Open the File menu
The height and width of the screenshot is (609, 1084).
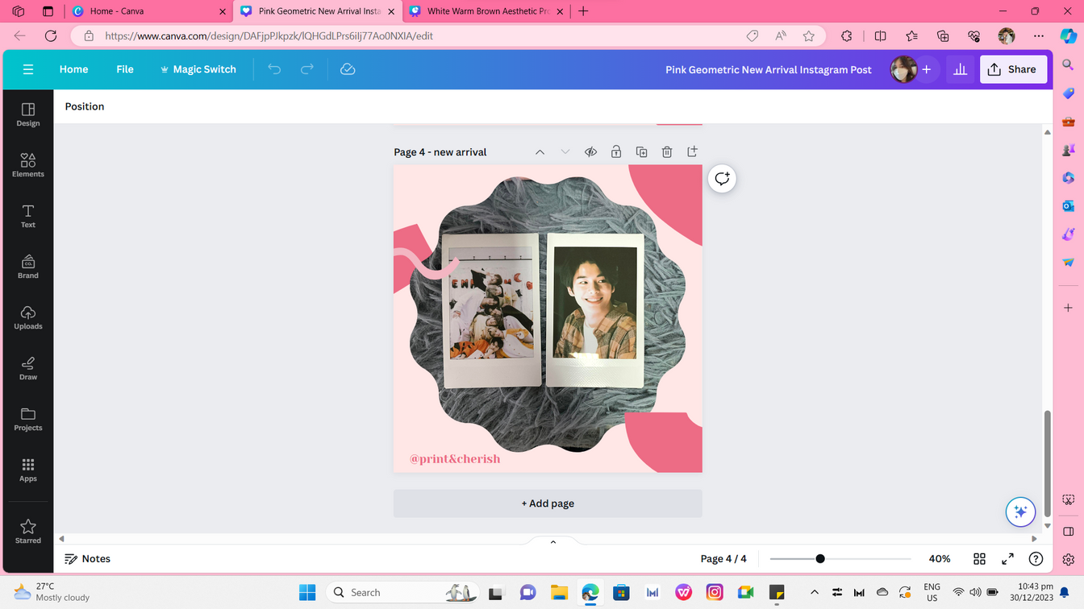coord(125,69)
